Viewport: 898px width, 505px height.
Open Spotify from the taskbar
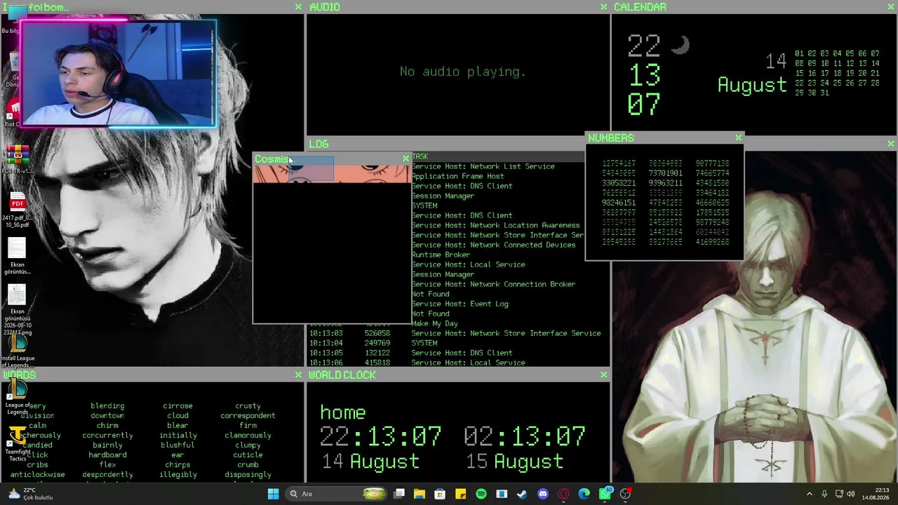pyautogui.click(x=481, y=494)
